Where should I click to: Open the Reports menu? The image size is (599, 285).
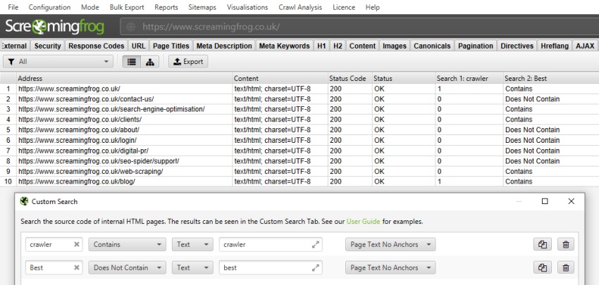[166, 7]
